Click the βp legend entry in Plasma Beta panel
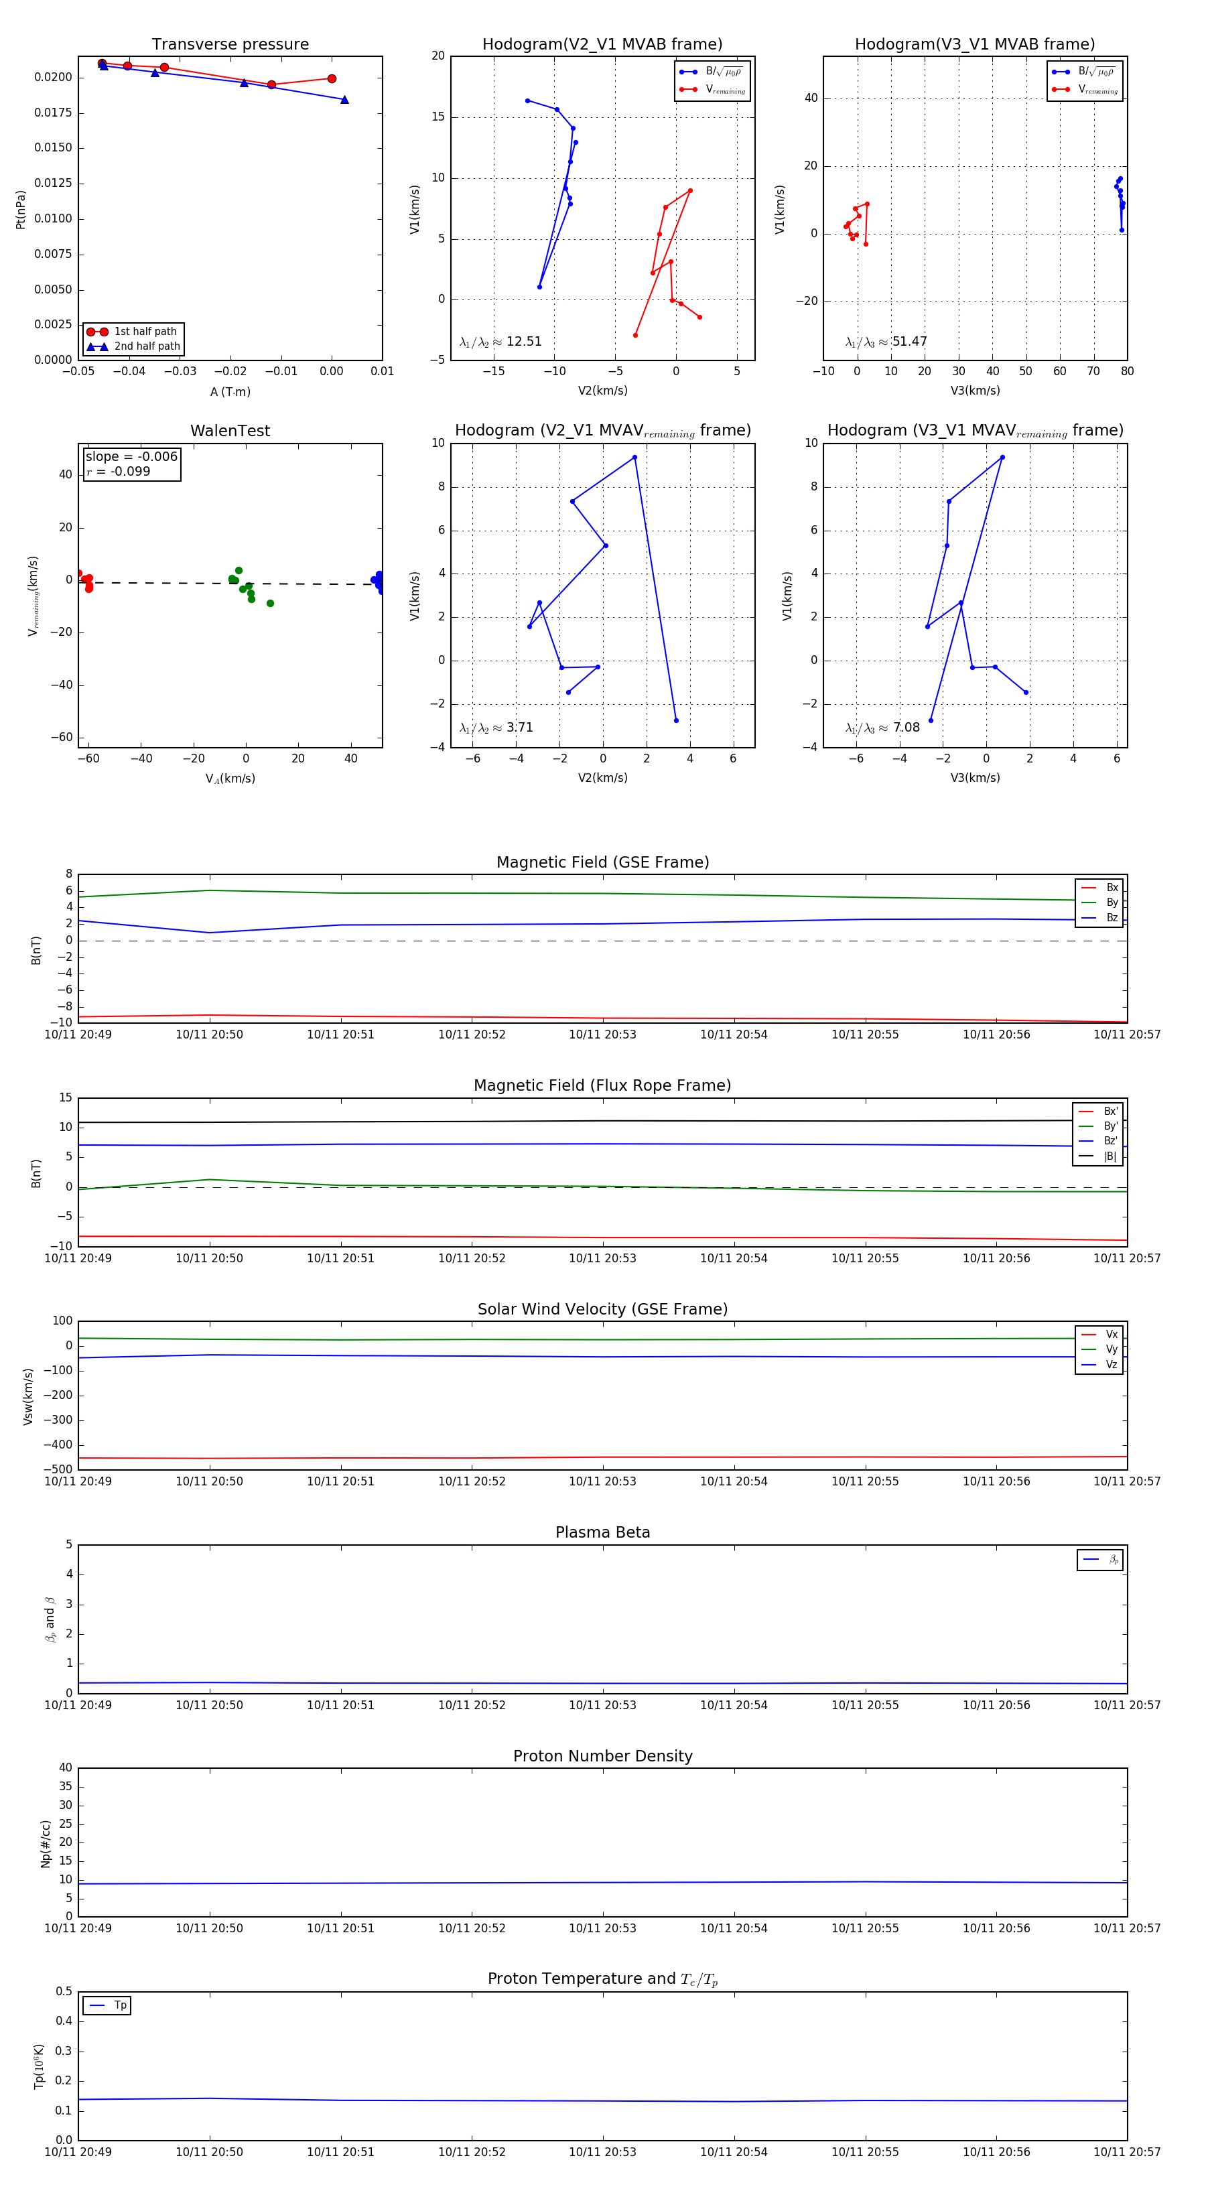 [1100, 1560]
